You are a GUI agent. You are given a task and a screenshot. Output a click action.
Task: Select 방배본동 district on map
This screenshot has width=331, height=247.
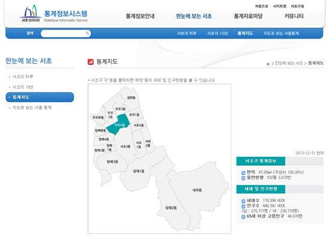[101, 130]
